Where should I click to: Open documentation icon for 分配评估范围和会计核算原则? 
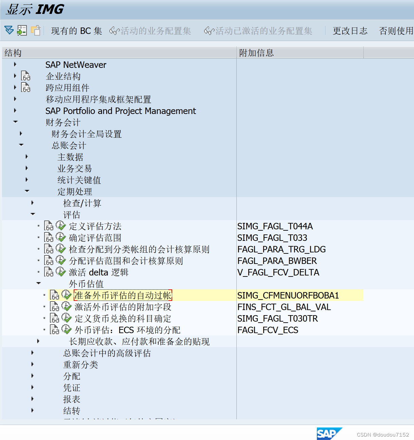(49, 261)
